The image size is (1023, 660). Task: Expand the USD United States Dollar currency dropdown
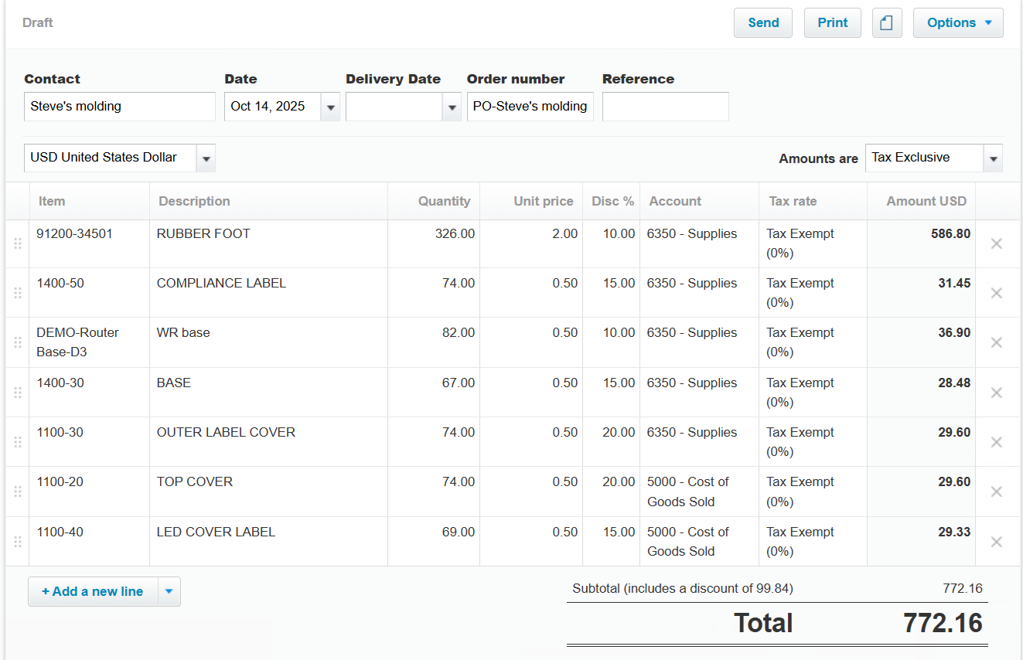[x=206, y=158]
